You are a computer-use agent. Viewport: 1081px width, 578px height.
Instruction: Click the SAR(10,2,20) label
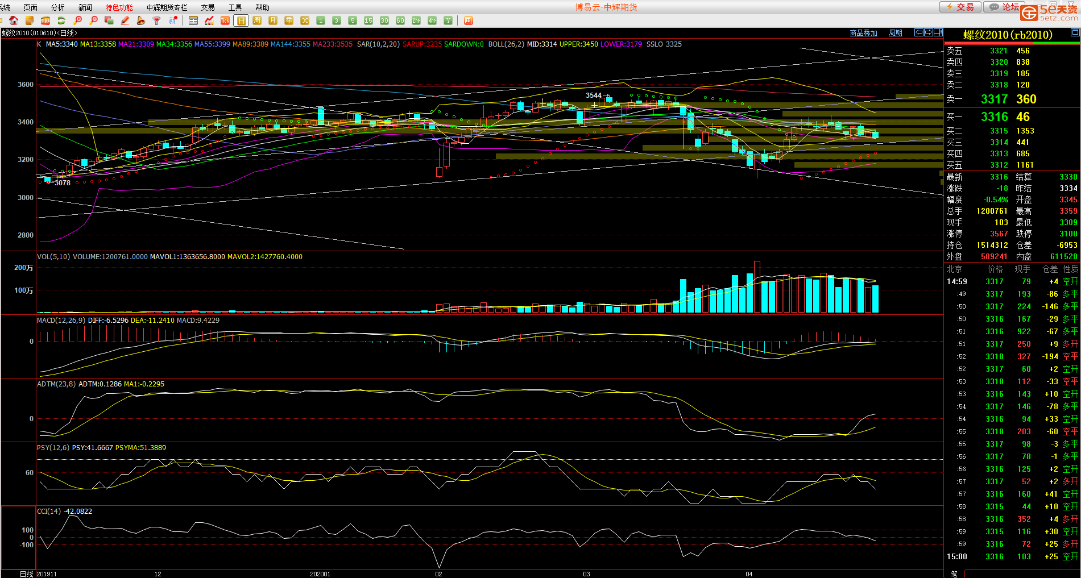[x=378, y=44]
